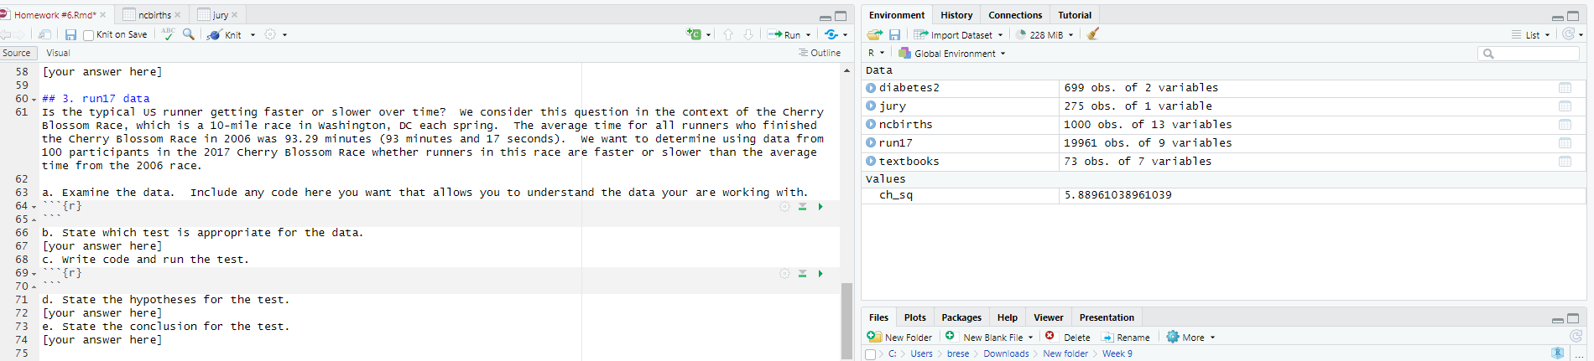Go to previous chunk up arrow
Image resolution: width=1594 pixels, height=361 pixels.
coord(728,34)
